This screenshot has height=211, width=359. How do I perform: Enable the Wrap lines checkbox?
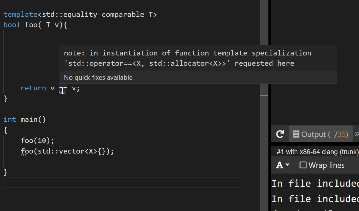[303, 165]
